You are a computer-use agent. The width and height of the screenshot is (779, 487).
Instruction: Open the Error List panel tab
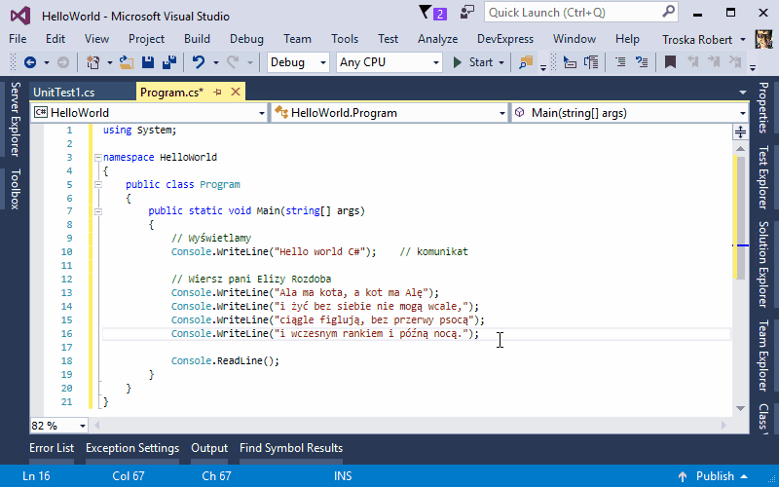coord(52,448)
